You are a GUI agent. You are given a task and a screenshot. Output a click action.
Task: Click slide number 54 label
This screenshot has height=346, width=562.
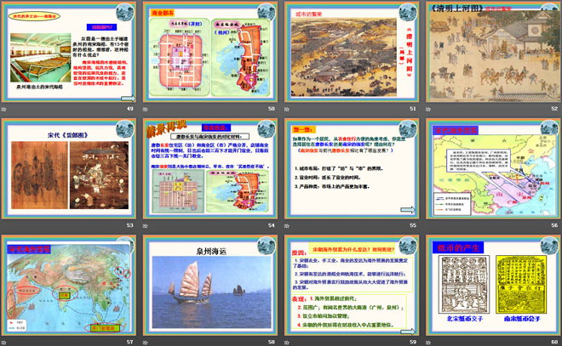pos(272,225)
